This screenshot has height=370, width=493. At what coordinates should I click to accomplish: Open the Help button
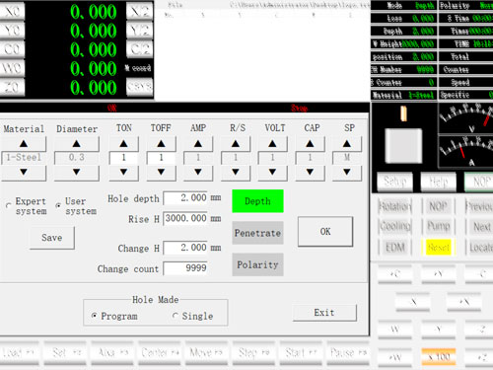[x=439, y=181]
